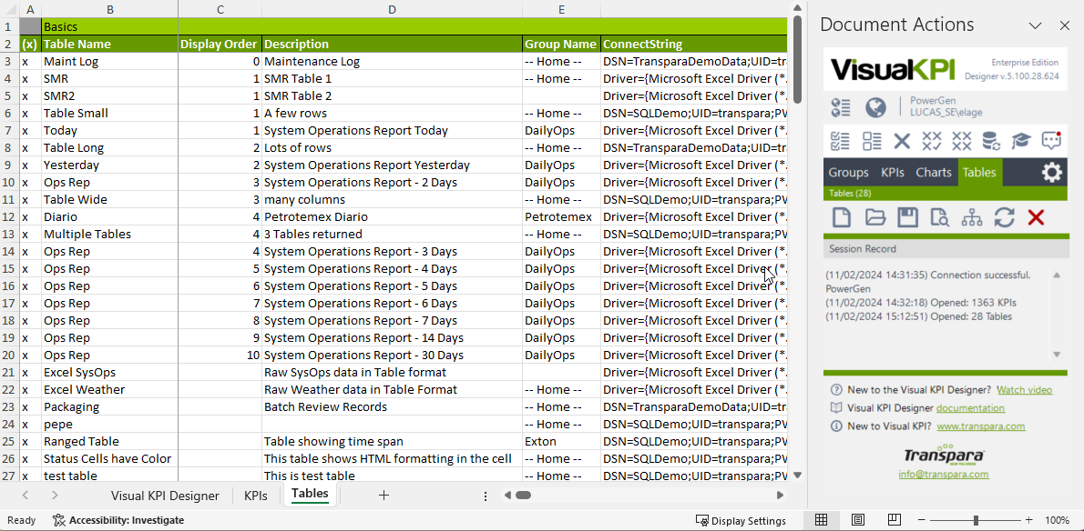Image resolution: width=1084 pixels, height=531 pixels.
Task: Switch to Page Layout view in status bar
Action: 857,520
